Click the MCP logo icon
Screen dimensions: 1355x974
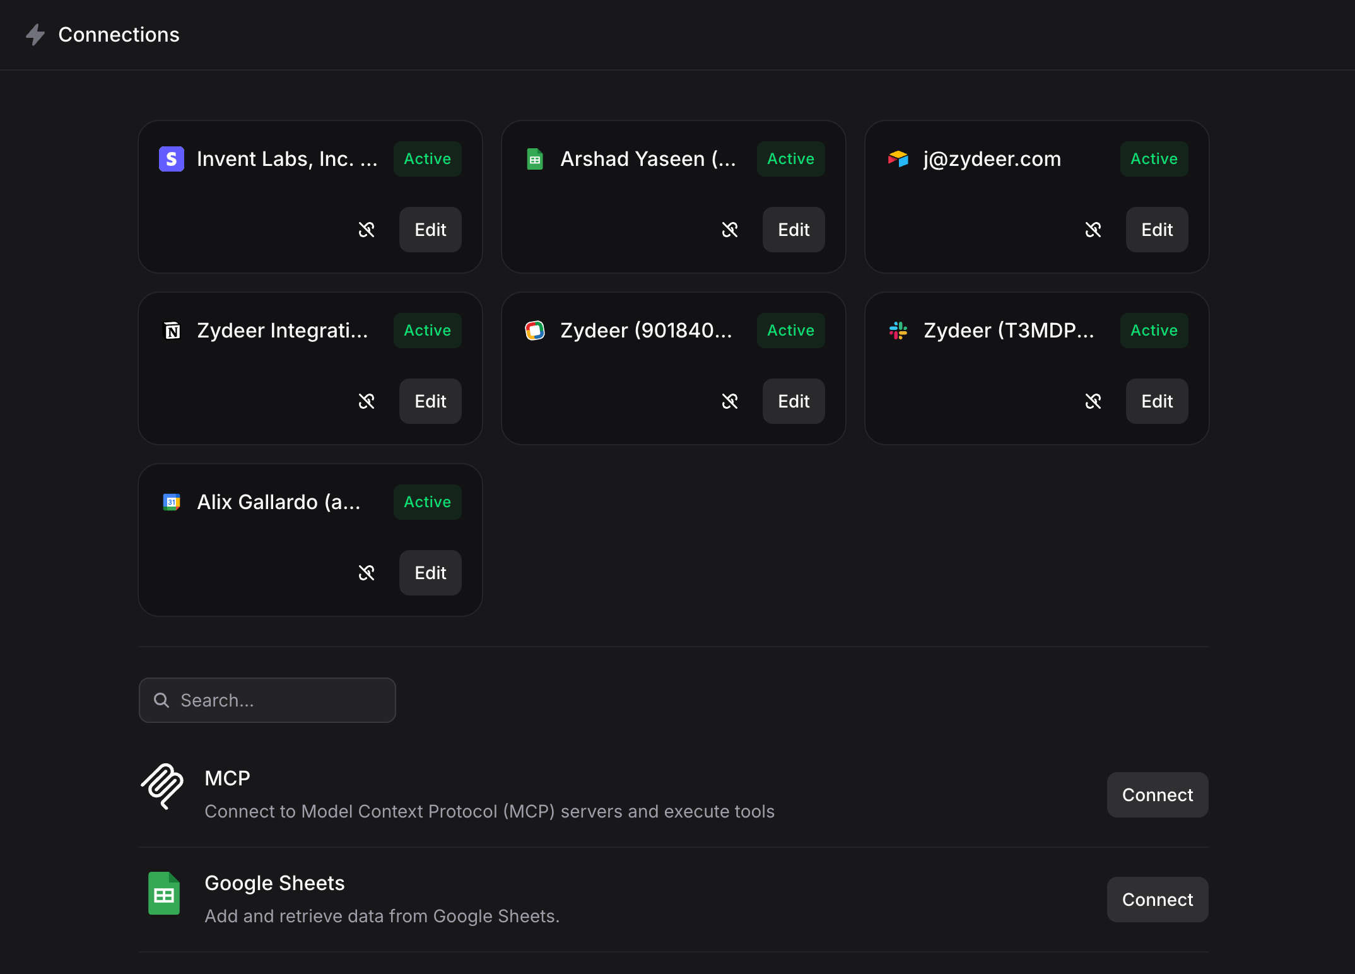click(163, 788)
